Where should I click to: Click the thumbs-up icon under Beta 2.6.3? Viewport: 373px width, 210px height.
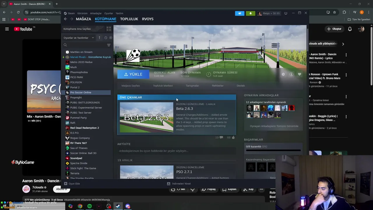pos(233,137)
